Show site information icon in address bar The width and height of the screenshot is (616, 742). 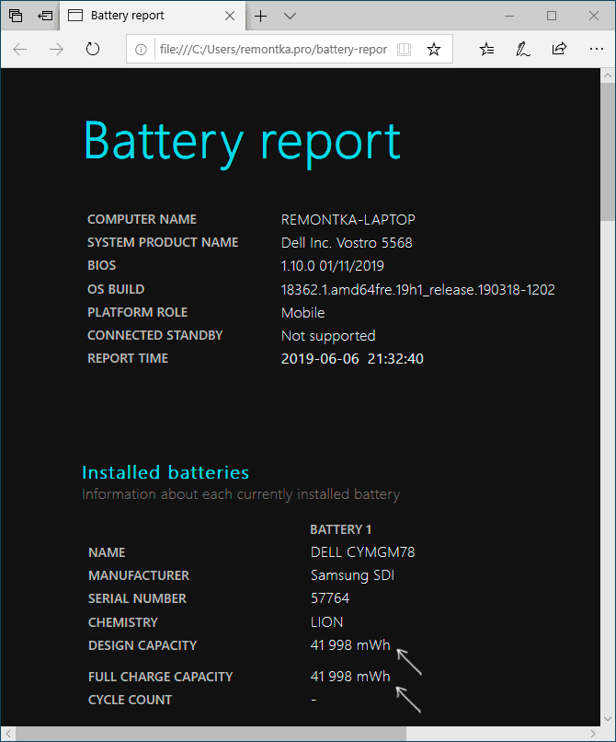point(142,49)
